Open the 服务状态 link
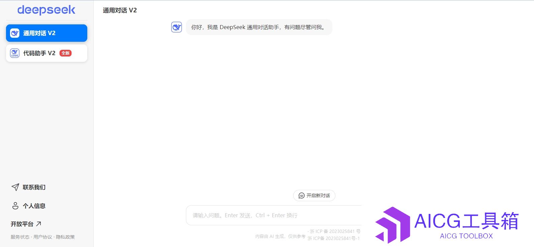 [20, 237]
